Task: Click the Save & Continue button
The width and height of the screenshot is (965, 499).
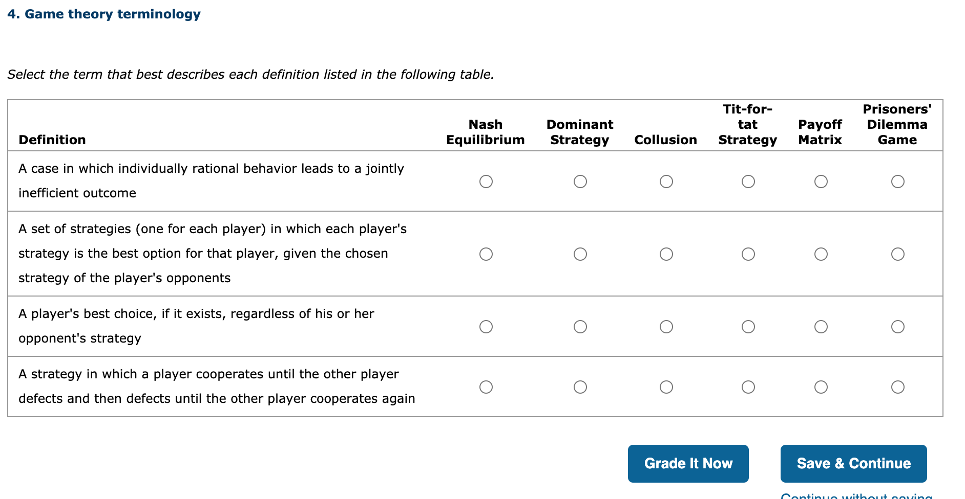Action: (x=853, y=463)
